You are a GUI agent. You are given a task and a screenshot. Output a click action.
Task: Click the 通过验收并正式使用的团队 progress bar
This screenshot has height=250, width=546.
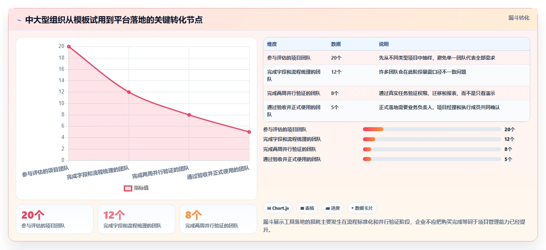click(432, 159)
